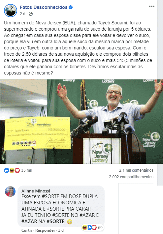Open the post options three-dot menu
Viewport: 163px width, 234px height.
[x=152, y=6]
